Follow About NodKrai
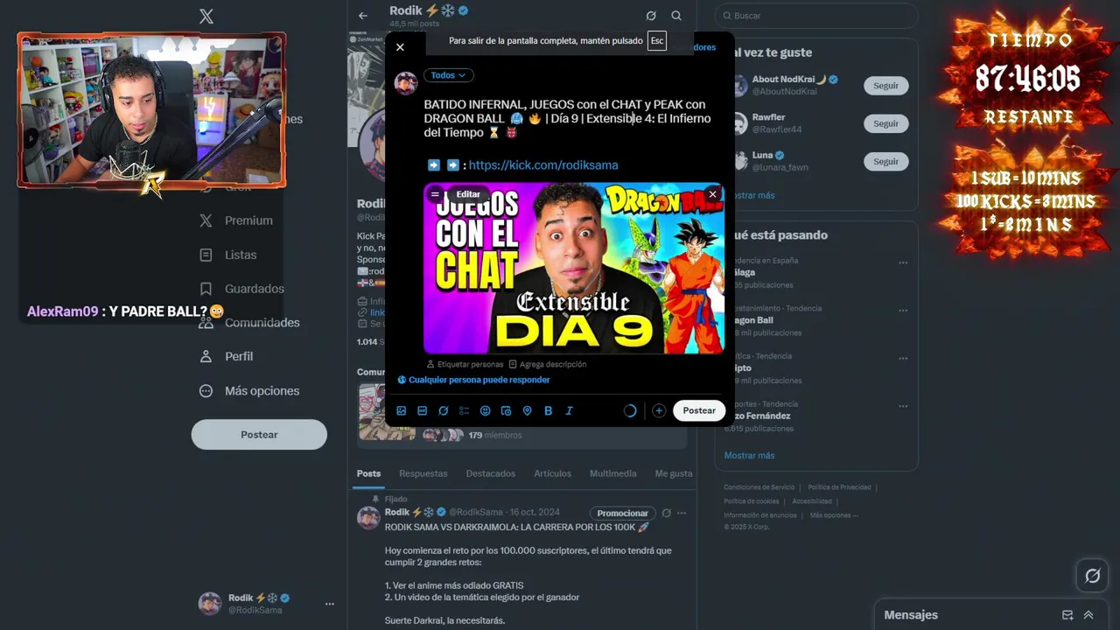 885,86
